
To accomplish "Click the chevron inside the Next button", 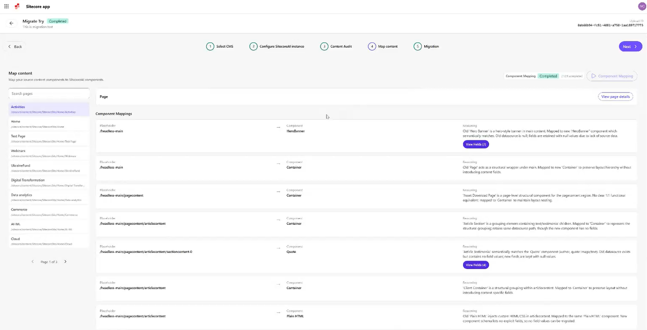I will click(x=636, y=46).
